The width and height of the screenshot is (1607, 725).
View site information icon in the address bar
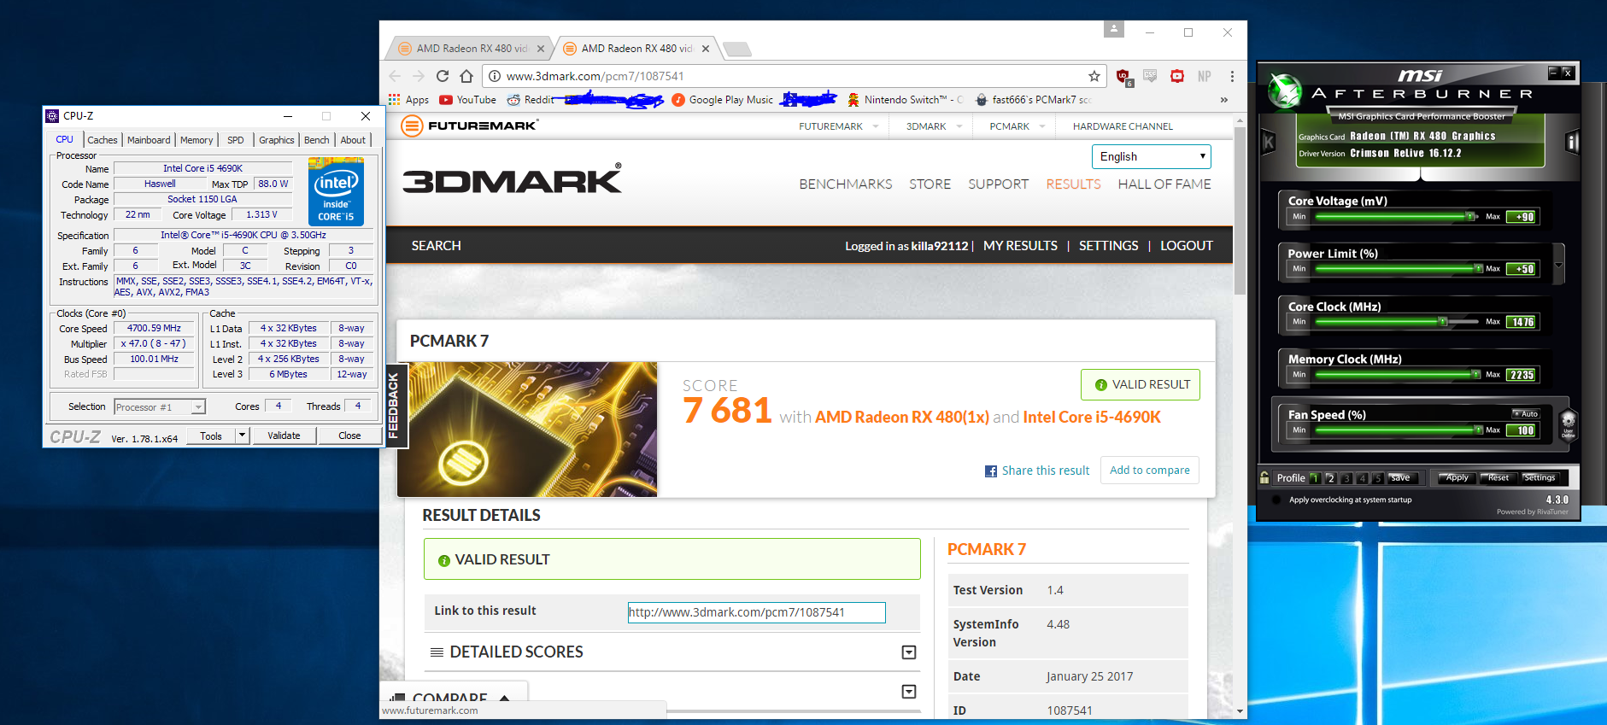[x=494, y=76]
